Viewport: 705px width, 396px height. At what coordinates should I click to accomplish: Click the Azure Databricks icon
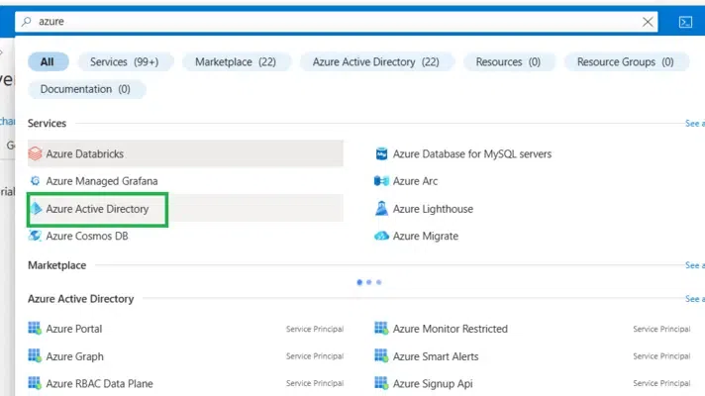click(35, 153)
